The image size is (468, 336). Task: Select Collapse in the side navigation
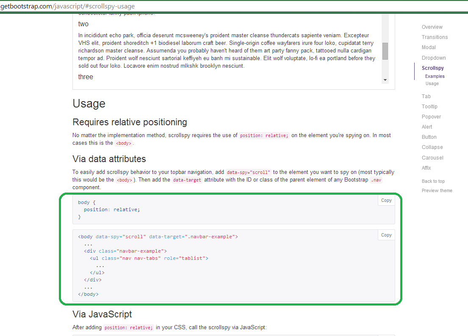coord(432,147)
